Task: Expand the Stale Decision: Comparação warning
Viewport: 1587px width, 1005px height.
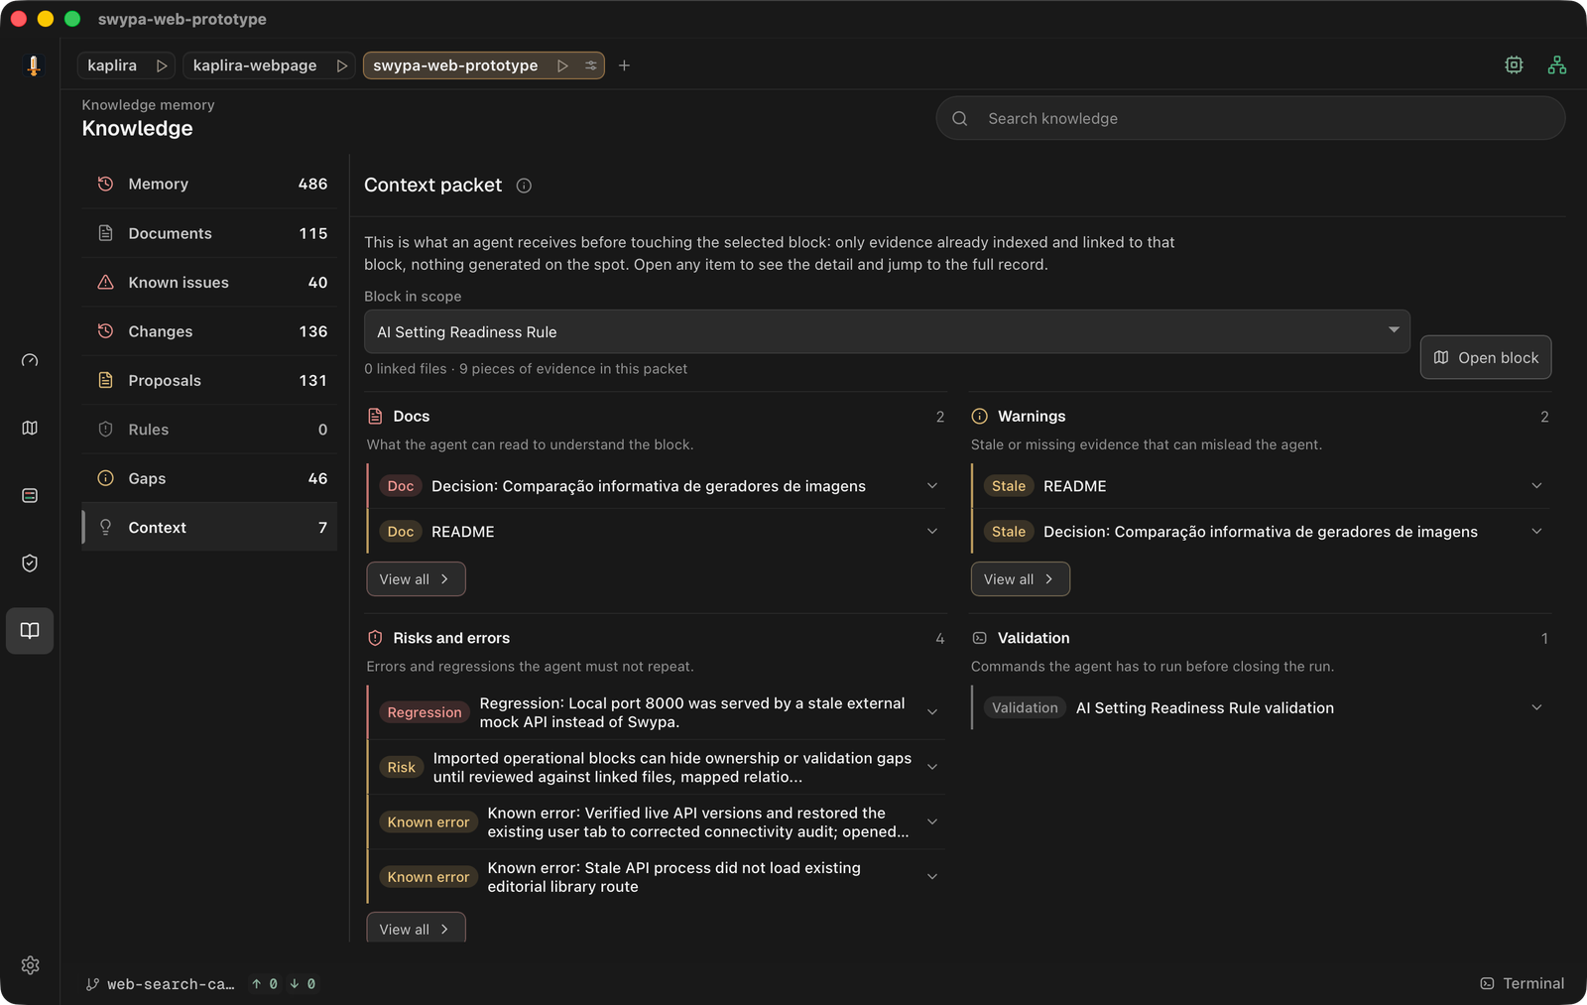Action: coord(1261,532)
